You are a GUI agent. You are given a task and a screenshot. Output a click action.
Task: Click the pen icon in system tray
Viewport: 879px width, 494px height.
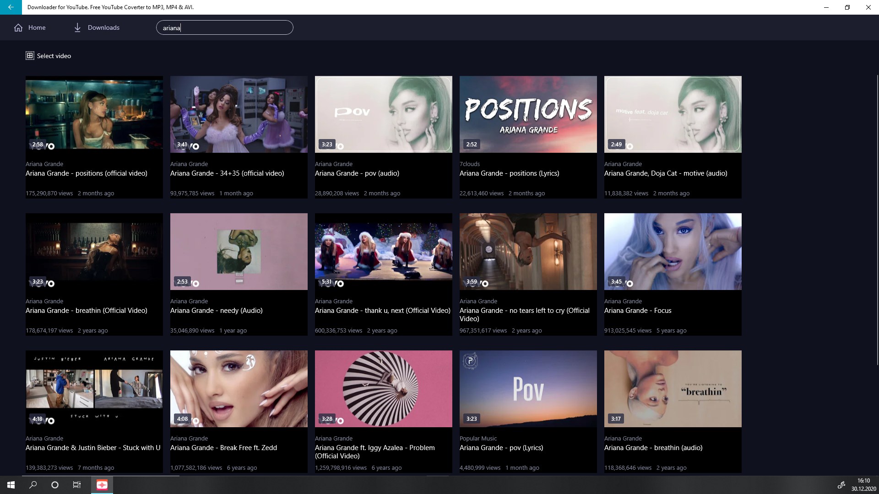point(841,485)
